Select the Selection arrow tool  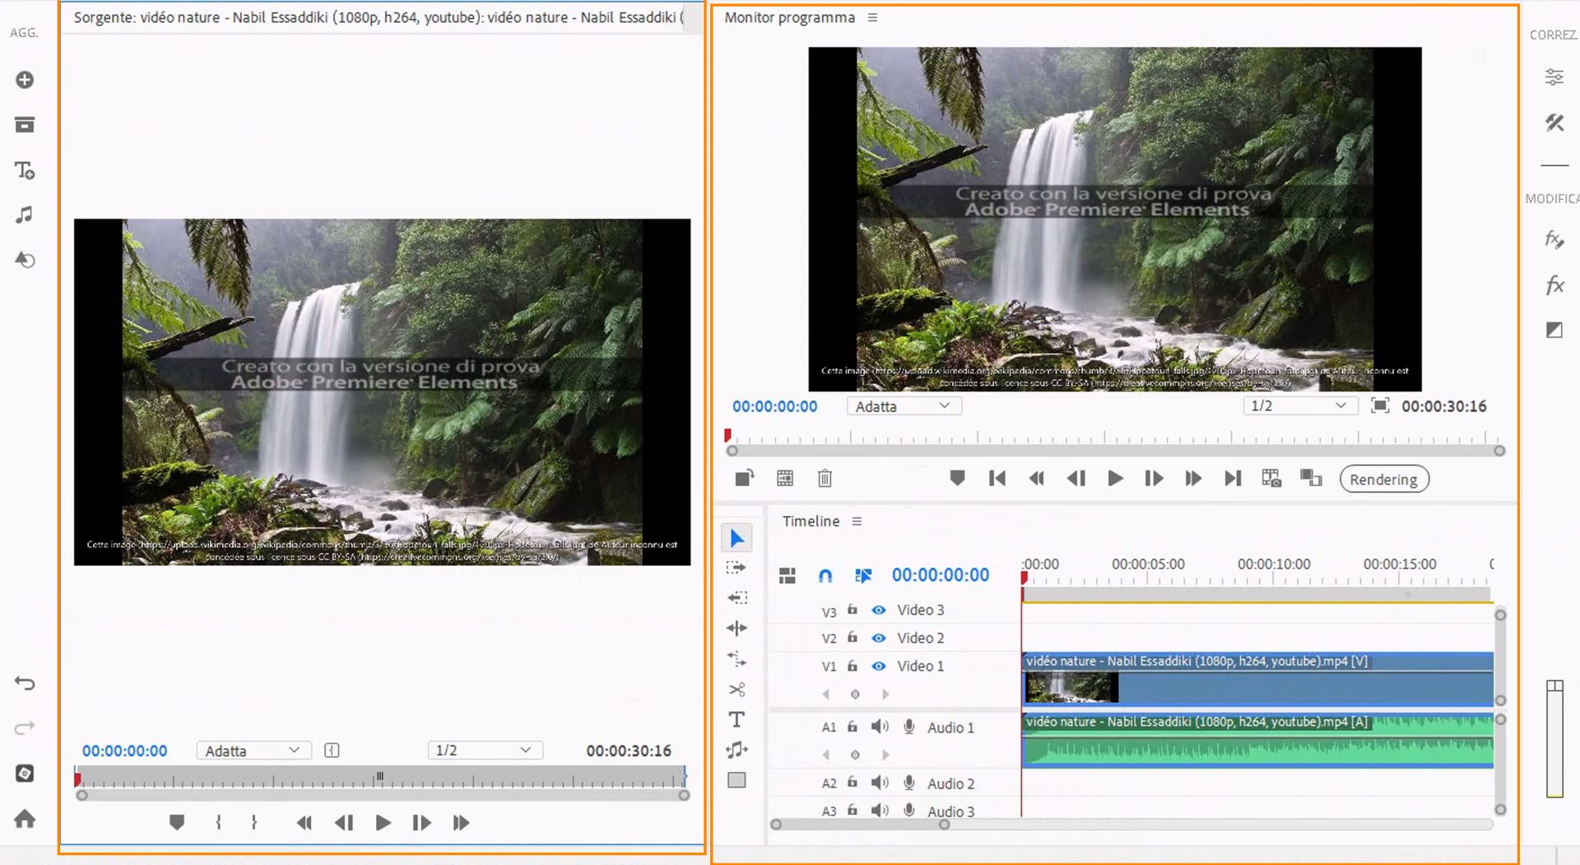click(737, 539)
